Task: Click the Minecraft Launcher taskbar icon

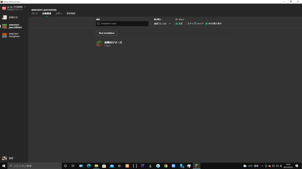Action: tap(196, 166)
